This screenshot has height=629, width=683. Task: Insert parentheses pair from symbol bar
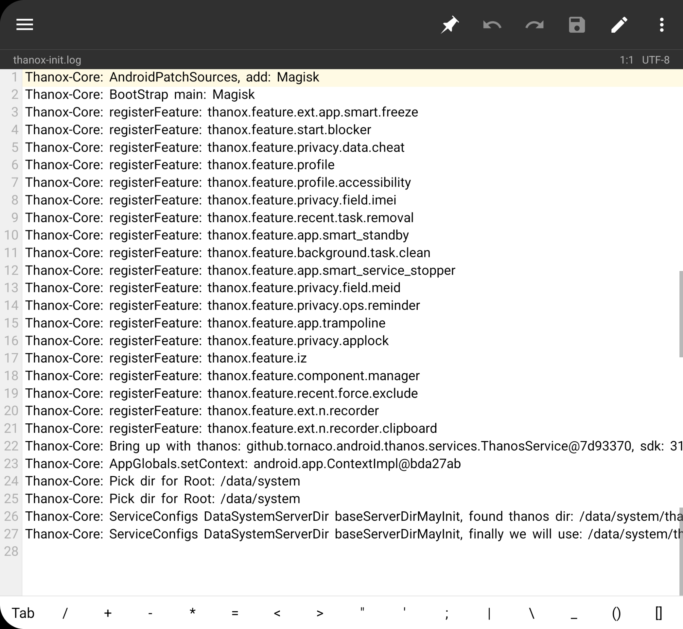[617, 613]
